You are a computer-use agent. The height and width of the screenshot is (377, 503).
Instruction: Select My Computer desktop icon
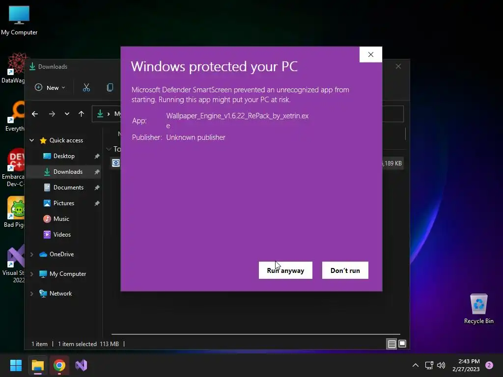pyautogui.click(x=19, y=20)
